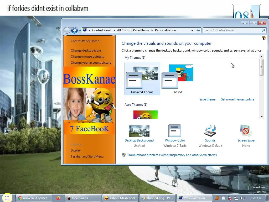Viewport: 269px width, 202px height.
Task: Switch to Untitled.png Paint taskbar button
Action: point(157,198)
